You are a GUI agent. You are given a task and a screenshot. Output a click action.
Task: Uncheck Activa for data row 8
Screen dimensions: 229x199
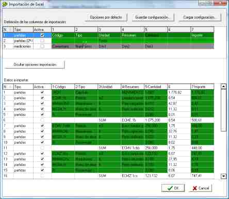pyautogui.click(x=42, y=131)
